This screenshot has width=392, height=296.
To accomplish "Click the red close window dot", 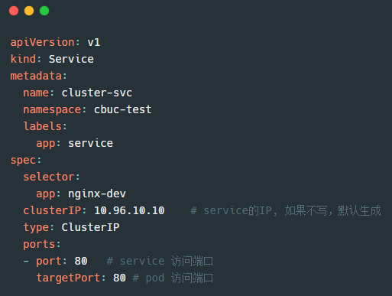I will [14, 11].
